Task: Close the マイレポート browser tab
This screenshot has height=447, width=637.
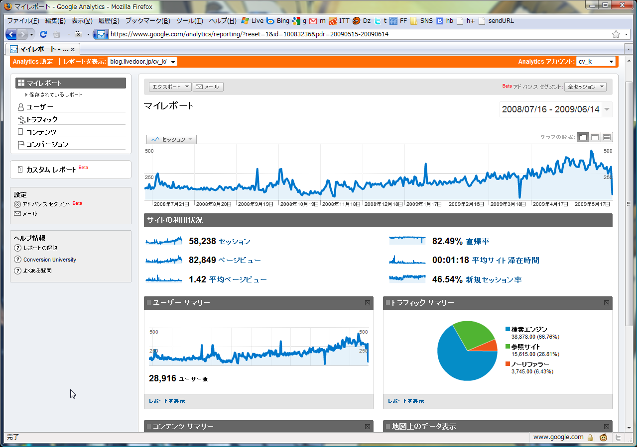Action: [73, 49]
